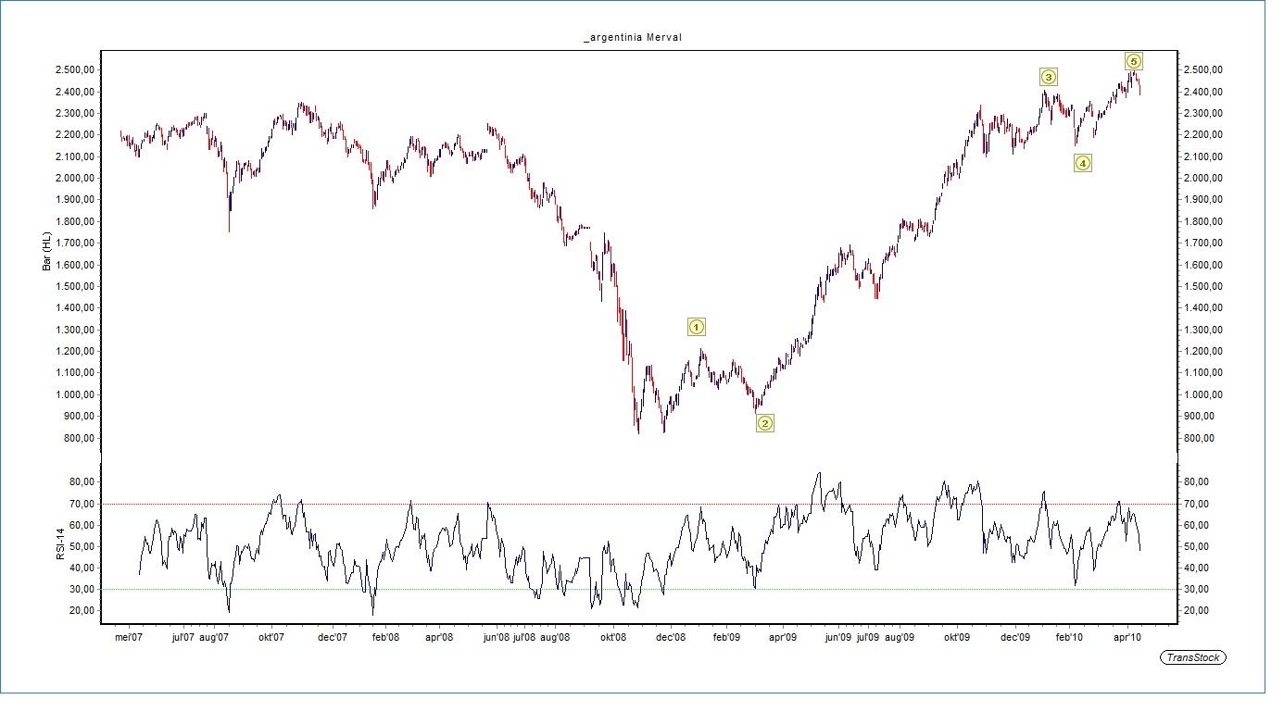Click the okt'08 date on the time axis
This screenshot has height=712, width=1284.
pos(614,637)
